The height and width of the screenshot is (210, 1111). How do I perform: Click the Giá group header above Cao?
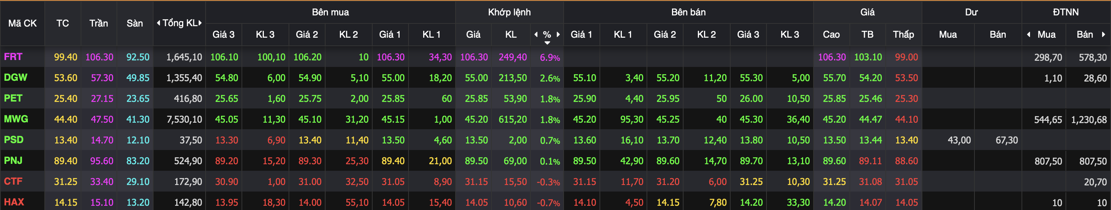click(867, 12)
